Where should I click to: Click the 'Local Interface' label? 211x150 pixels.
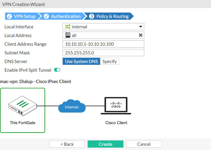19,27
